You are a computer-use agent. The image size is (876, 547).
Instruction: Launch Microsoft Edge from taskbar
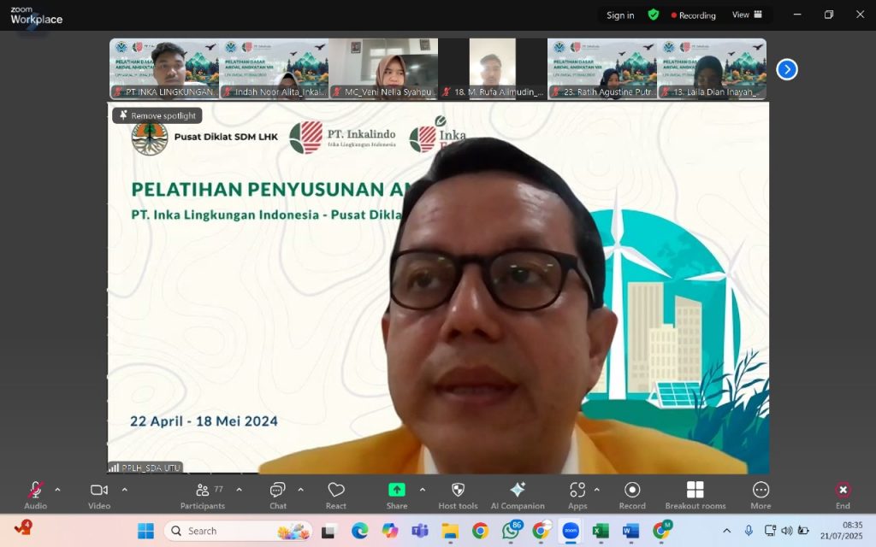(x=359, y=531)
